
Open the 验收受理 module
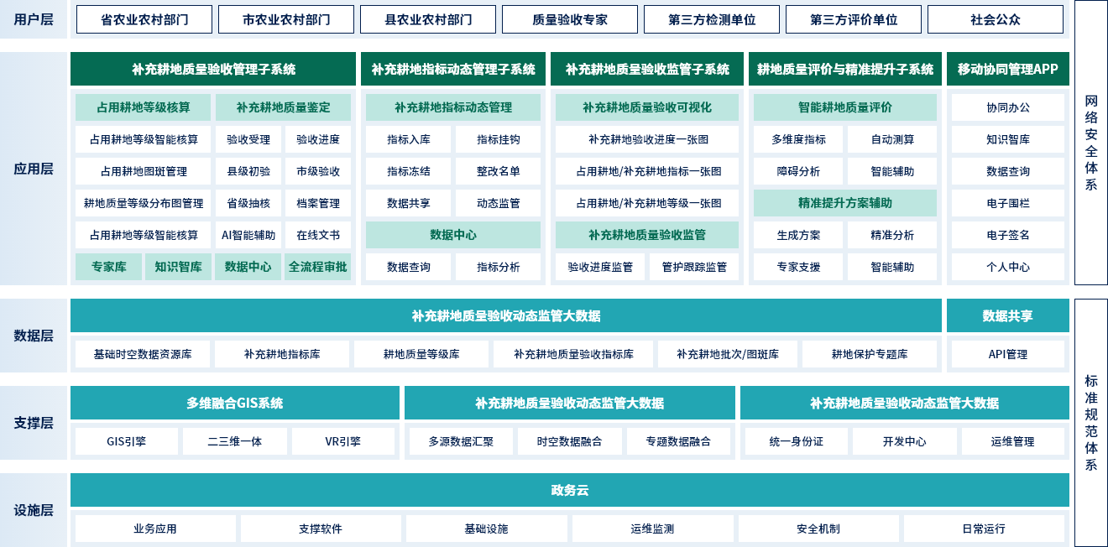point(248,140)
